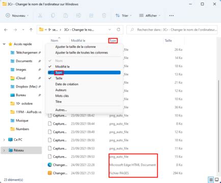Open the Nouveau menu button
221x183 pixels.
17,16
